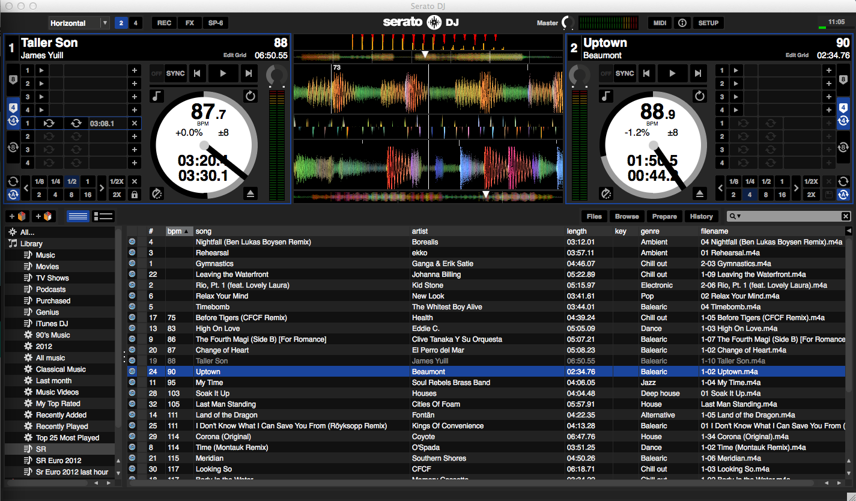Switch to 2-deck view
This screenshot has width=856, height=501.
coord(121,23)
